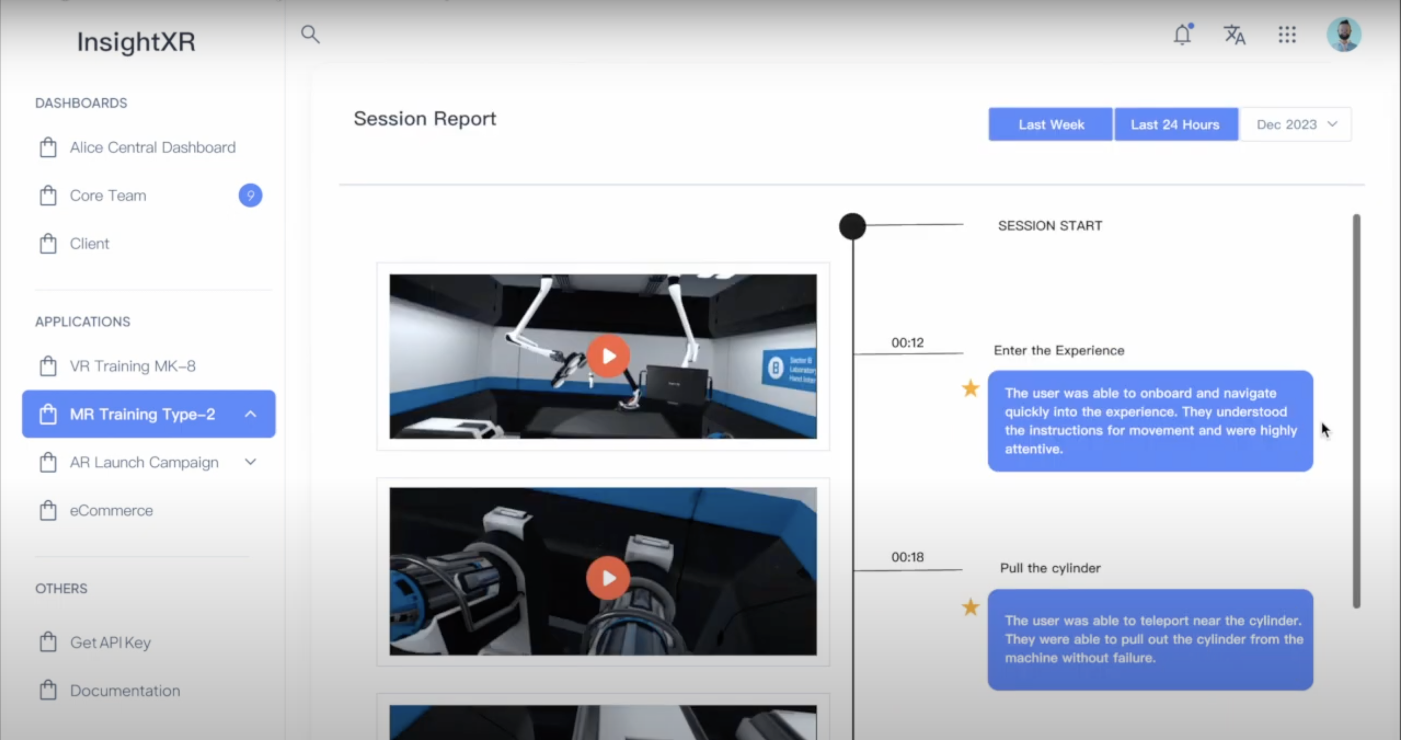The height and width of the screenshot is (740, 1401).
Task: Open the user profile avatar
Action: [1344, 35]
